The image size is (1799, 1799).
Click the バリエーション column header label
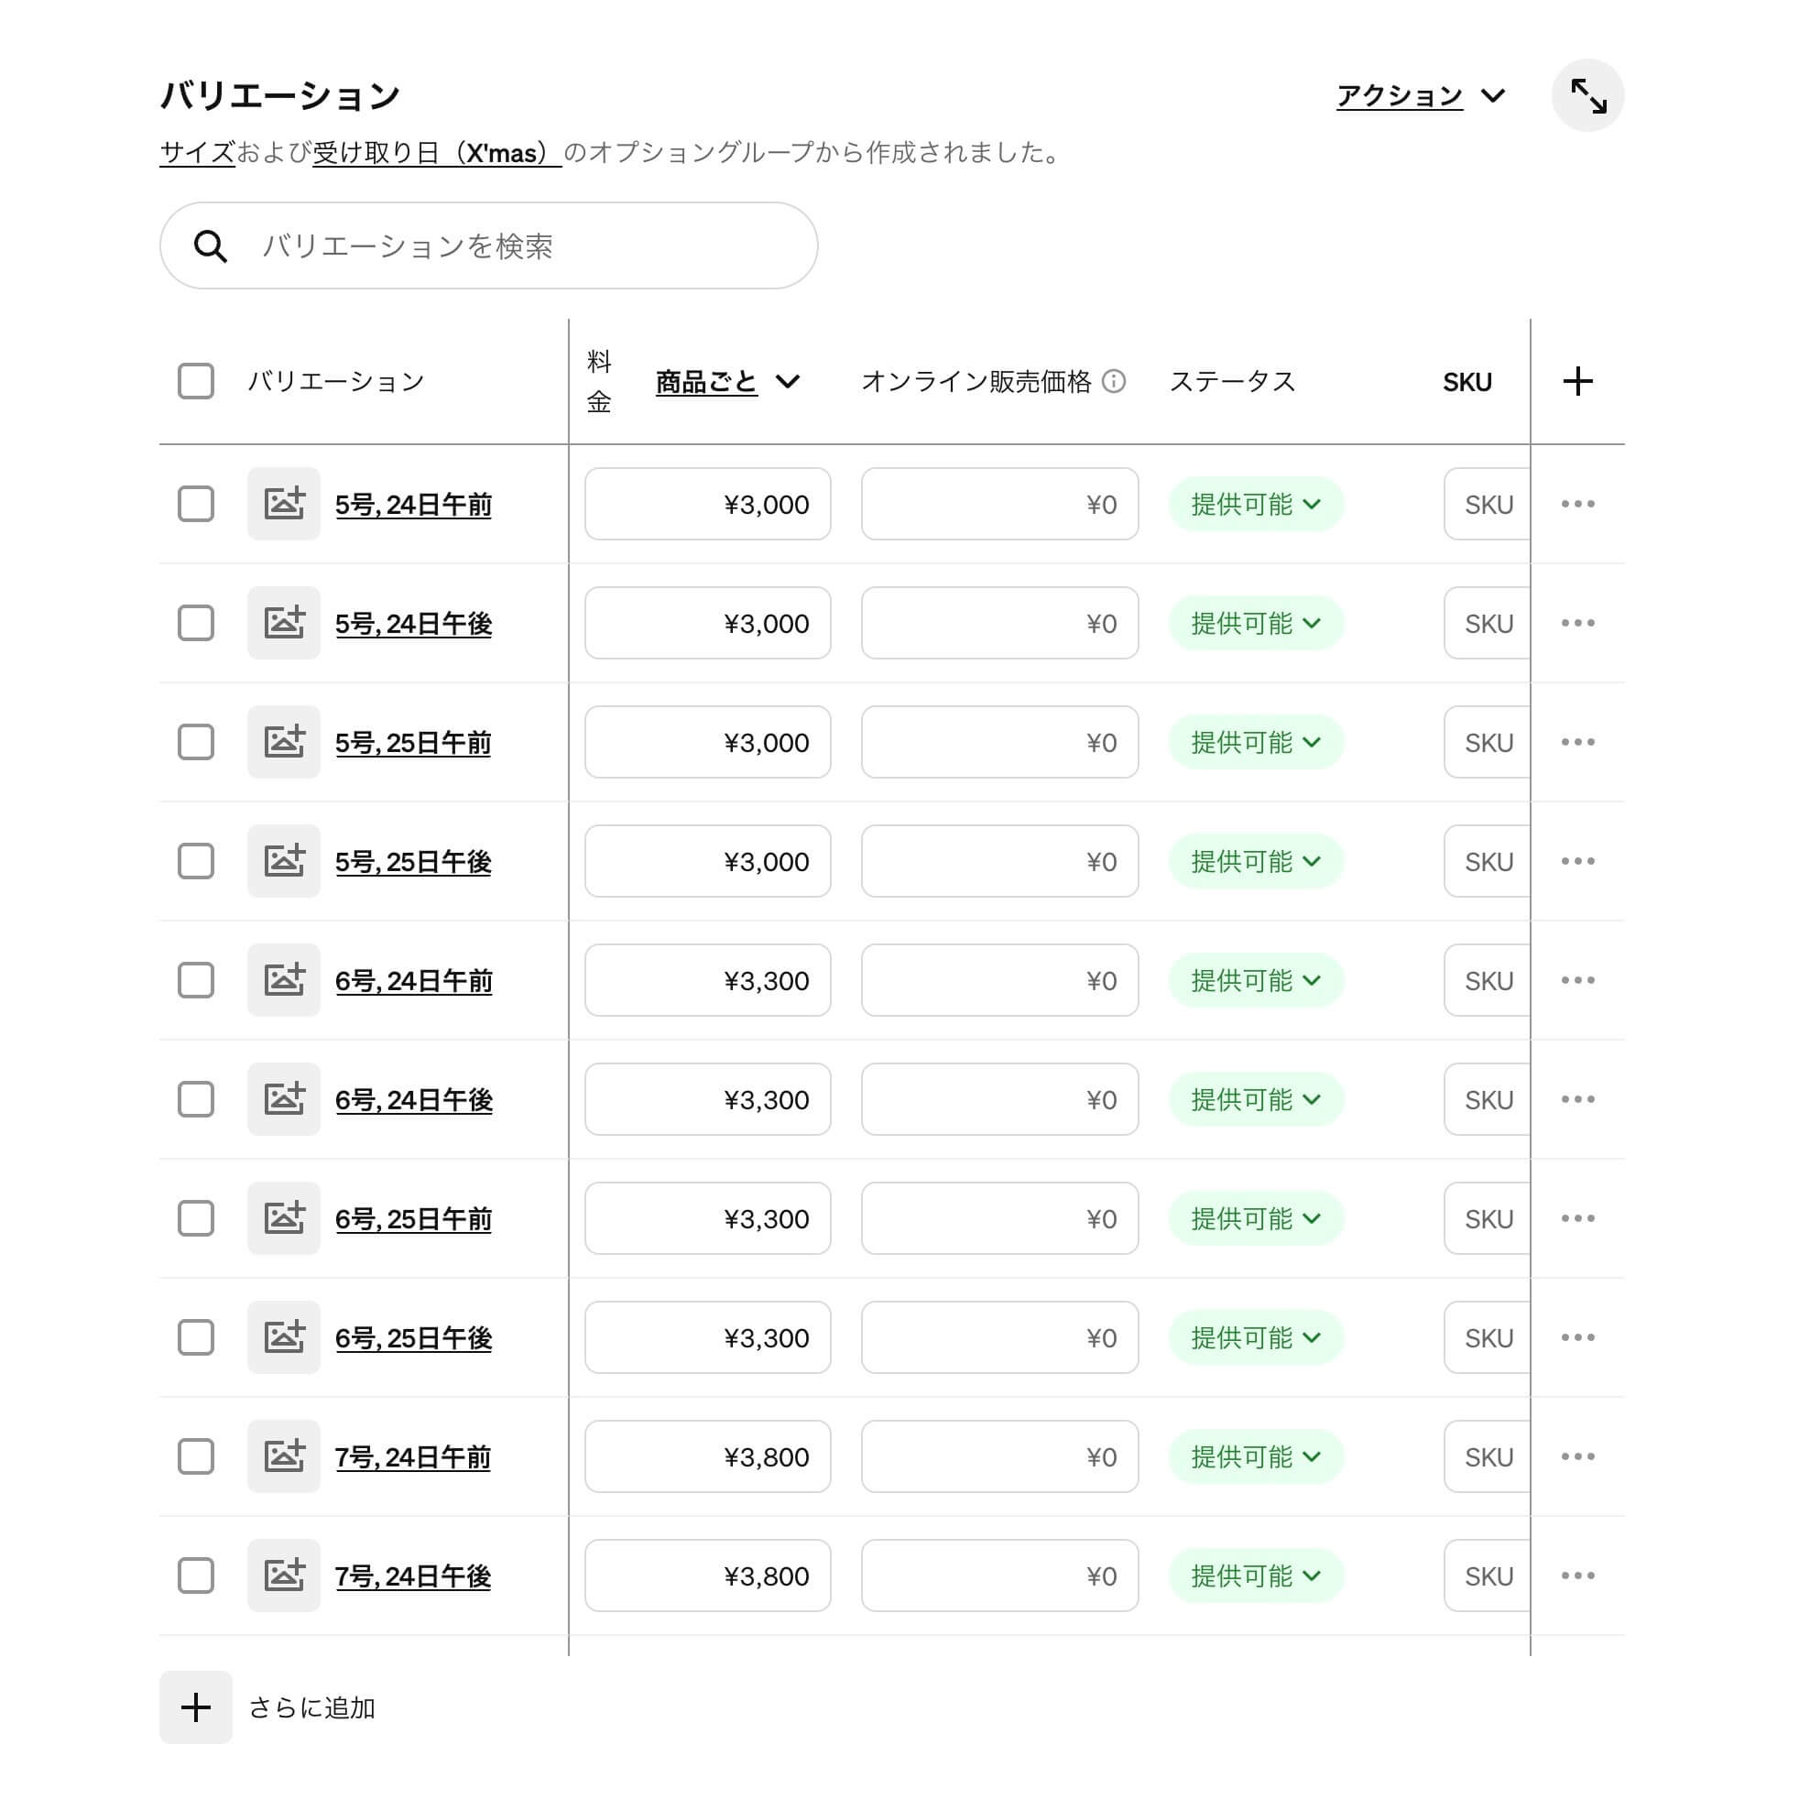[336, 382]
